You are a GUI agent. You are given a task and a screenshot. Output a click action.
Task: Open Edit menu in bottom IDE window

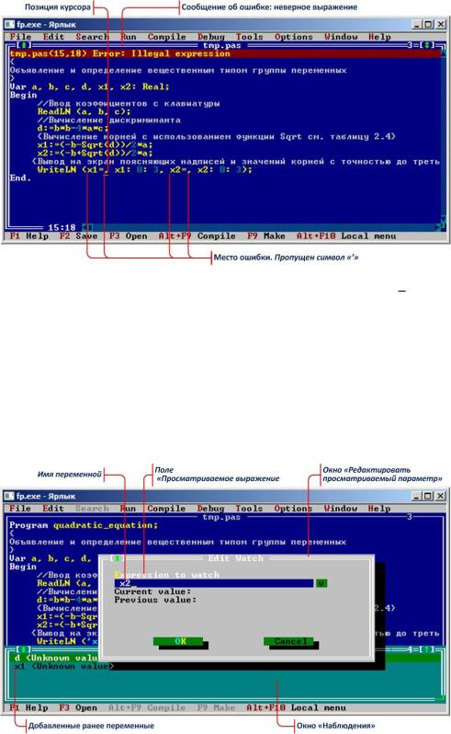[53, 509]
